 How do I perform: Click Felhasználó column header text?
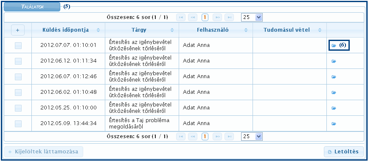point(213,30)
